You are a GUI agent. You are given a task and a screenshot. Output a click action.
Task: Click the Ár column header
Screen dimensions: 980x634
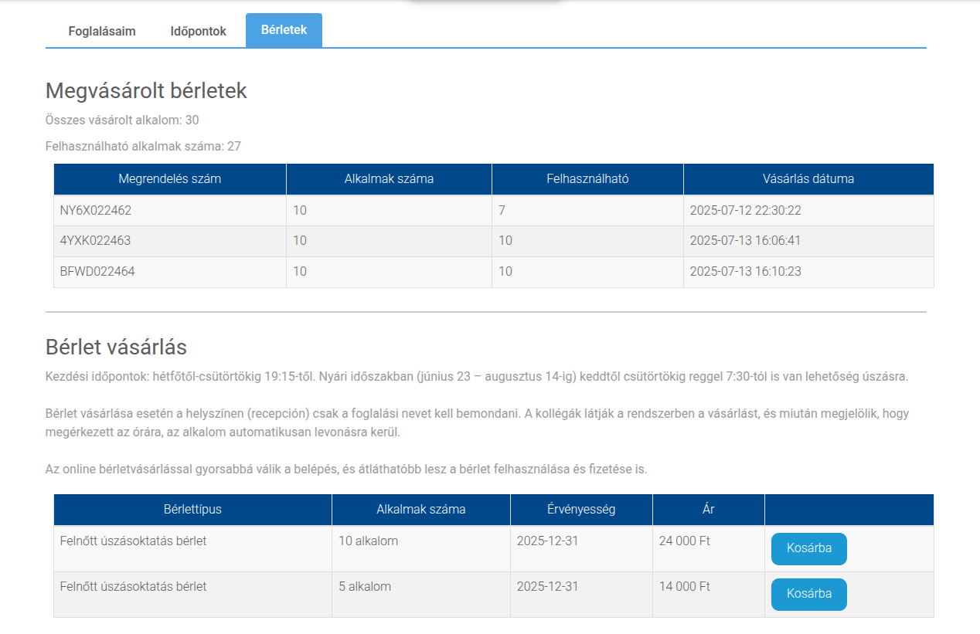tap(708, 510)
